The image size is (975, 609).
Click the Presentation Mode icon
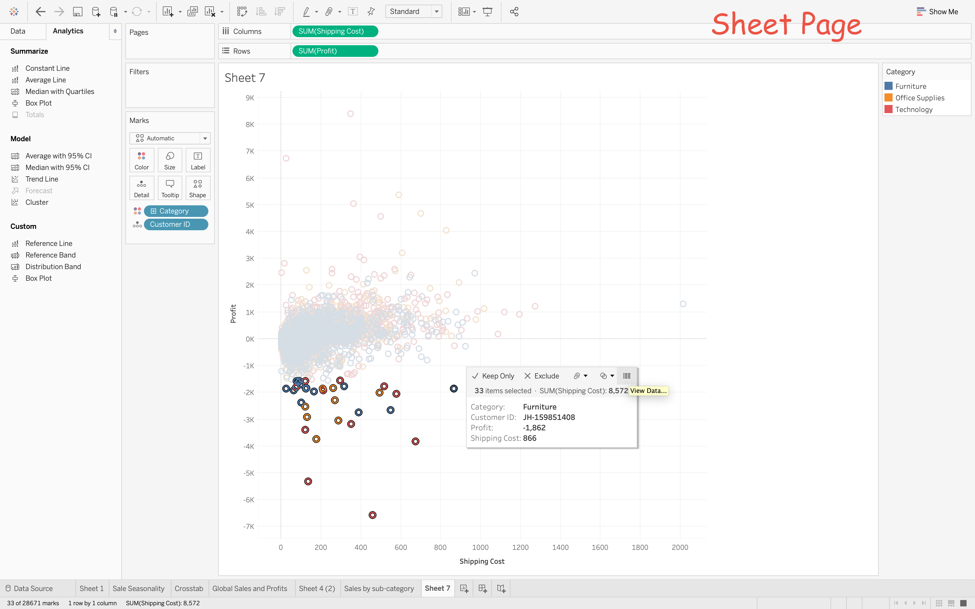pos(487,12)
